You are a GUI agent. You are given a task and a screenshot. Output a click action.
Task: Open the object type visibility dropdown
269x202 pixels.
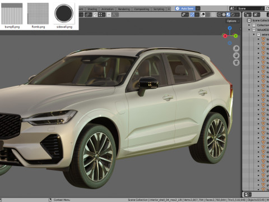click(x=185, y=15)
